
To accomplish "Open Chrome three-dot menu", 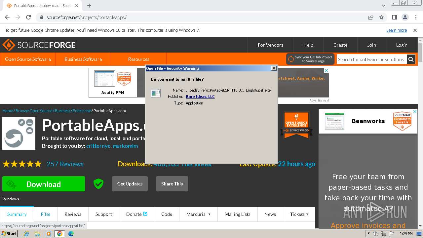I will pos(416,17).
